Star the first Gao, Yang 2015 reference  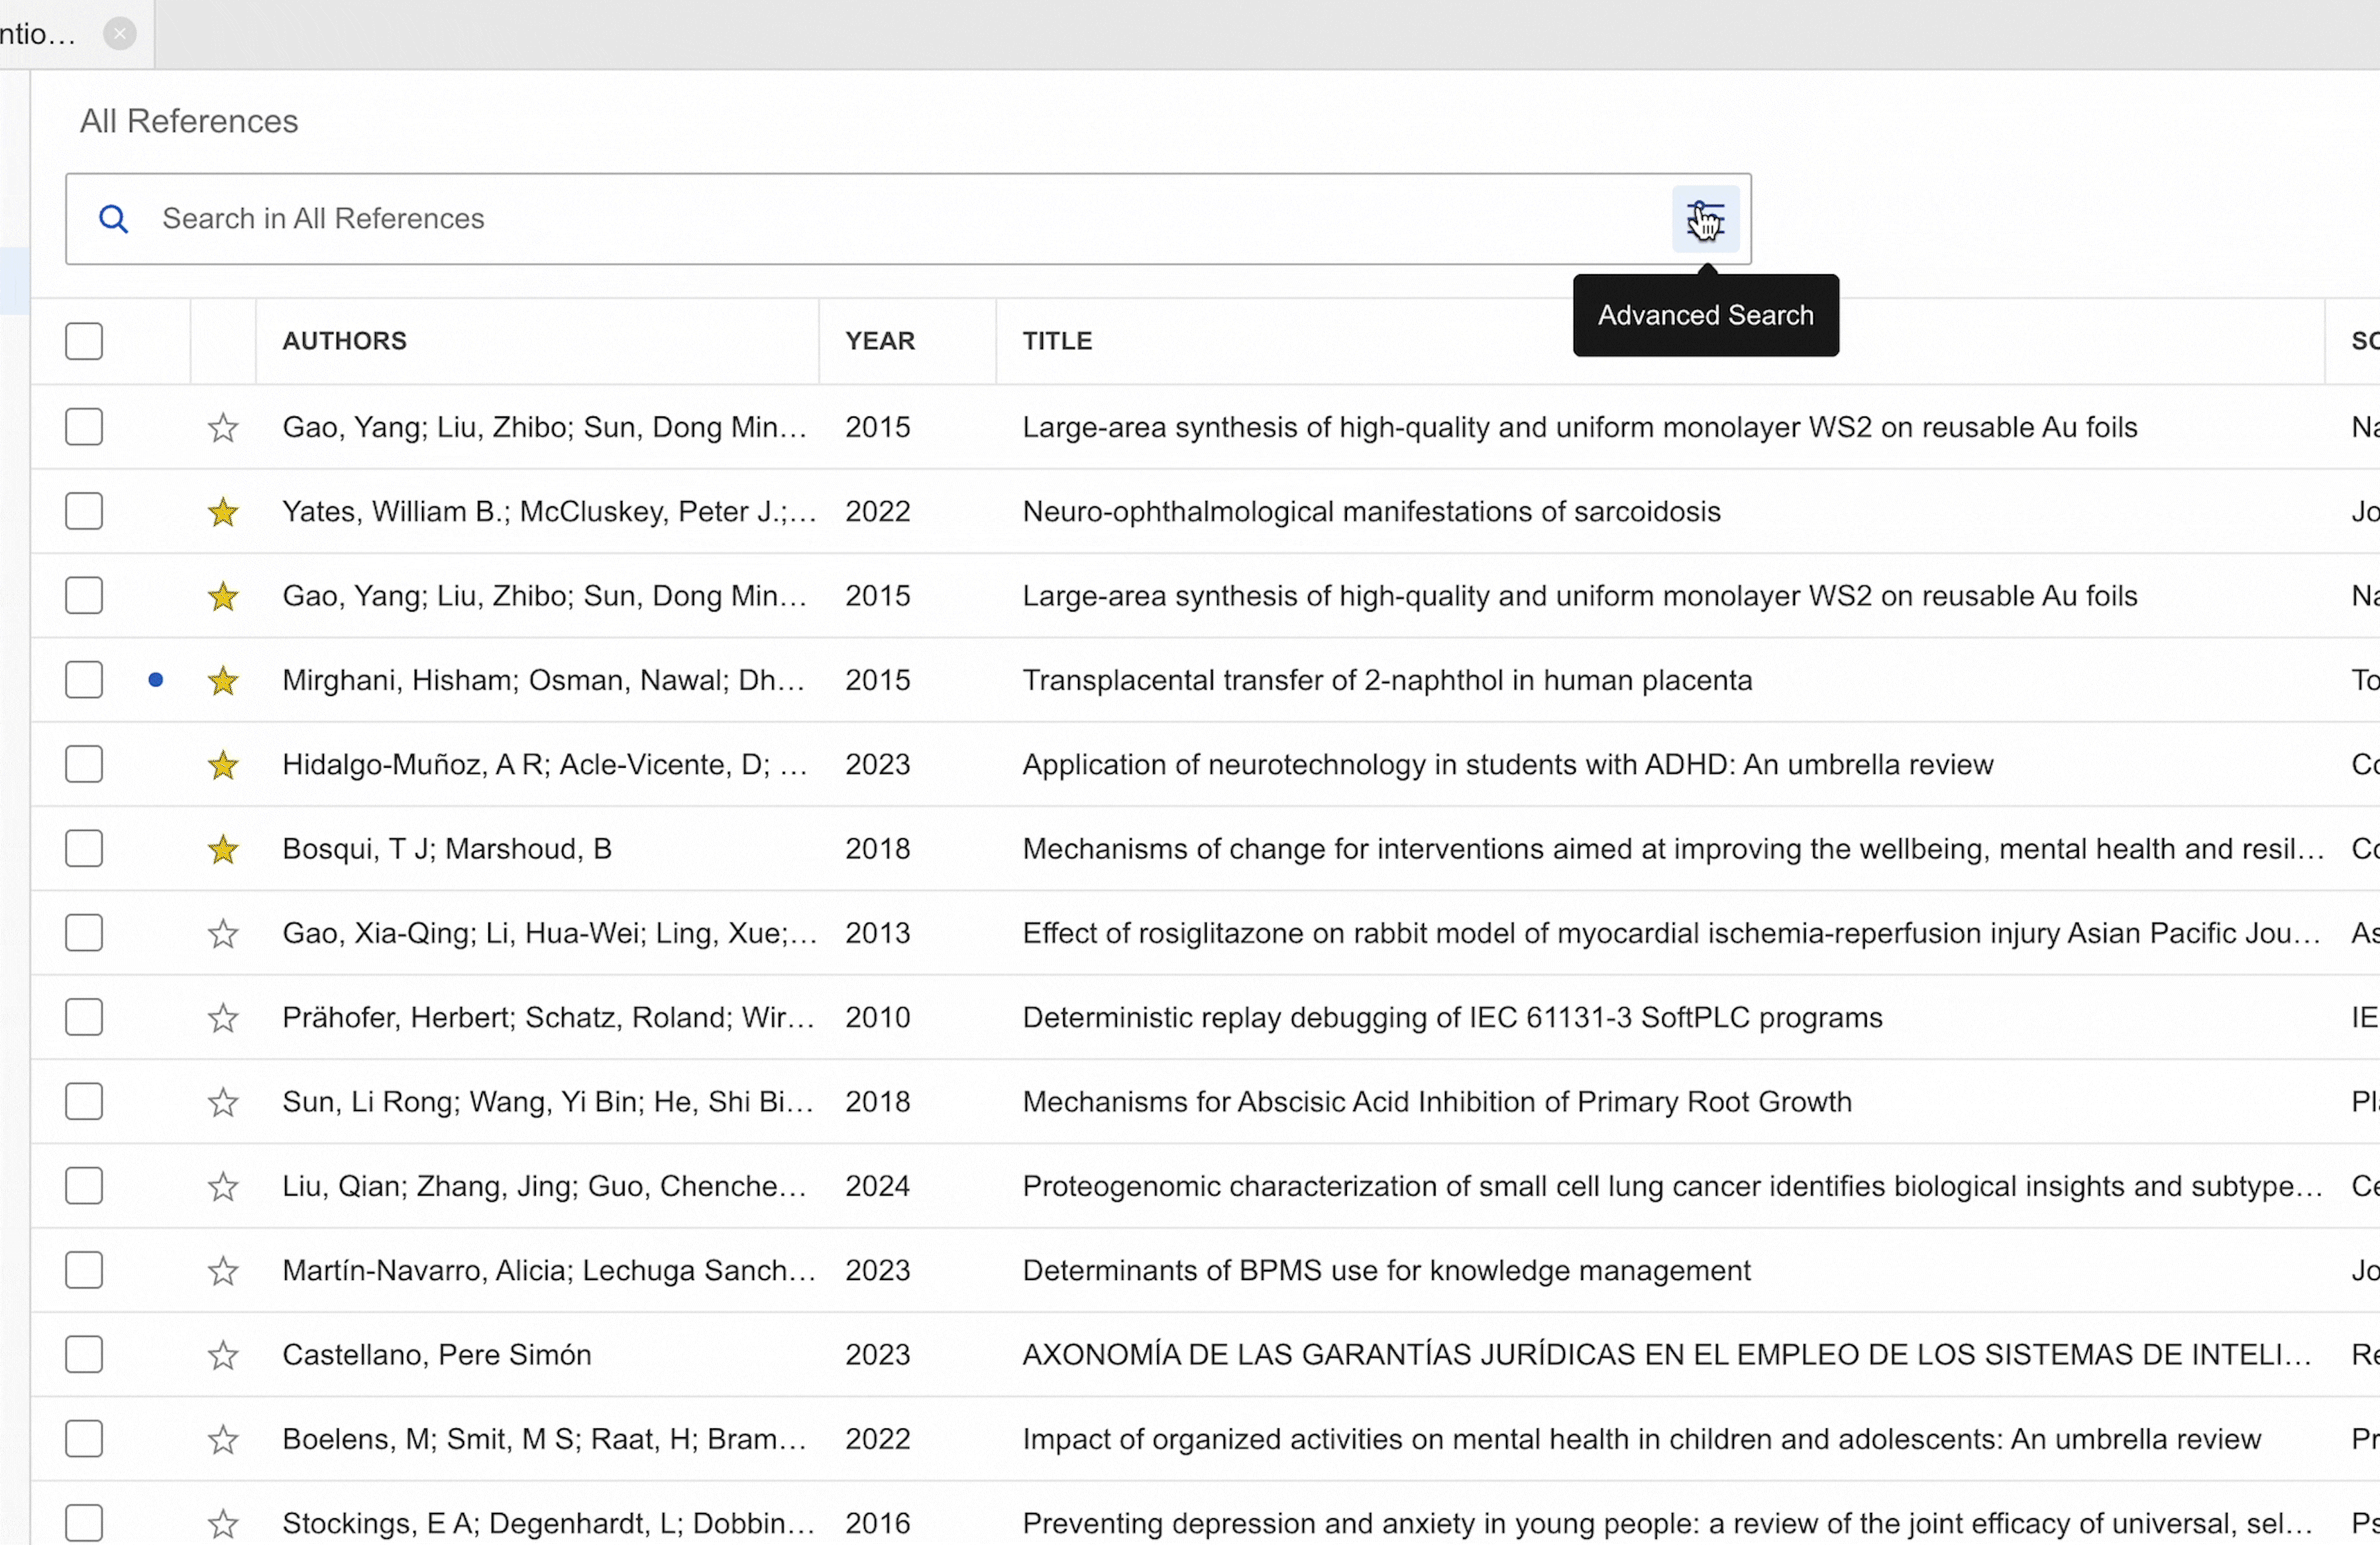click(x=223, y=428)
